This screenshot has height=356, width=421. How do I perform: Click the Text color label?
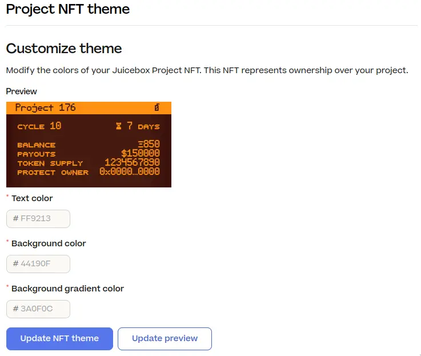tap(32, 198)
